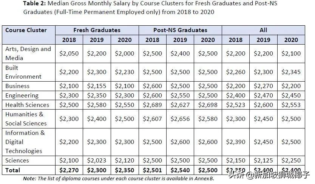The width and height of the screenshot is (315, 184).
Task: Select the Health Sciences row label
Action: (27, 105)
